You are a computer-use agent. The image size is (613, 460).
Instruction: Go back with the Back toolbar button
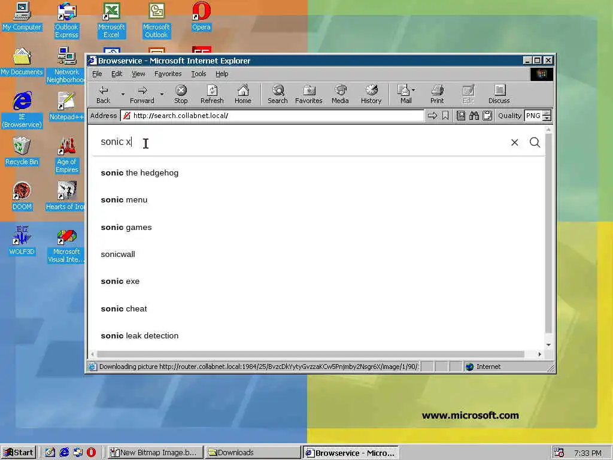click(103, 95)
